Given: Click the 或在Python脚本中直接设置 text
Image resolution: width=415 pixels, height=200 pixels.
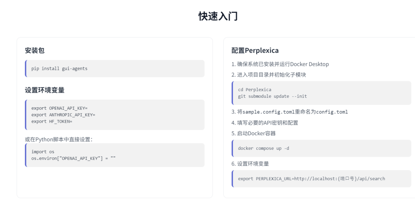Looking at the screenshot, I should 58,139.
